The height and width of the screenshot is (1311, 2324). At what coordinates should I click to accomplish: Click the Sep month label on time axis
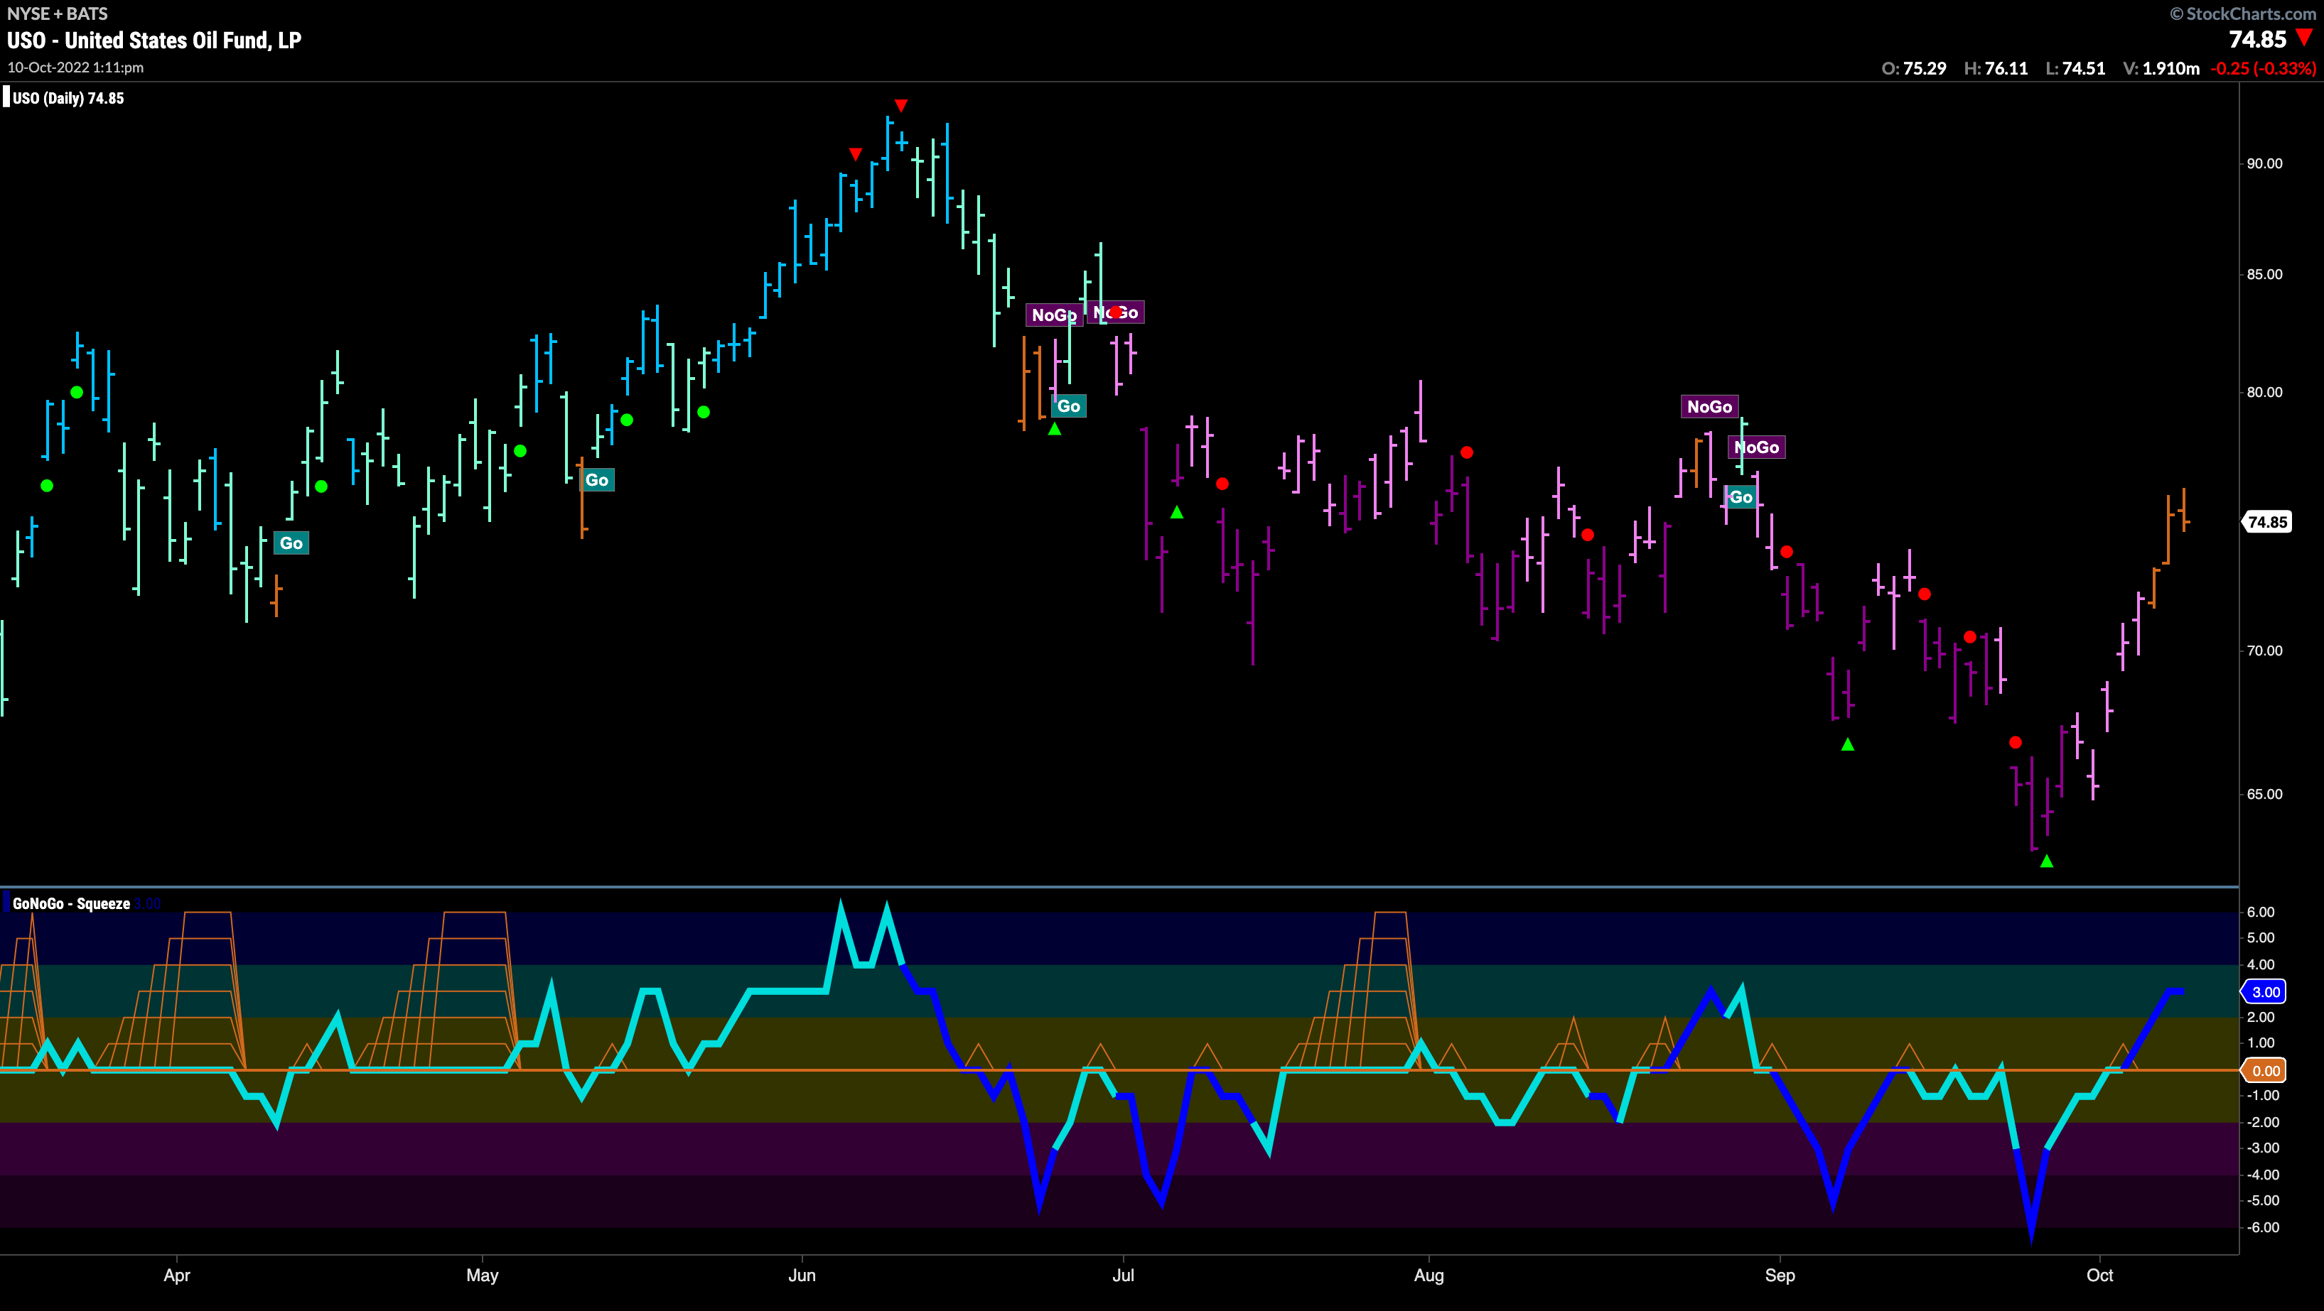[x=1780, y=1275]
